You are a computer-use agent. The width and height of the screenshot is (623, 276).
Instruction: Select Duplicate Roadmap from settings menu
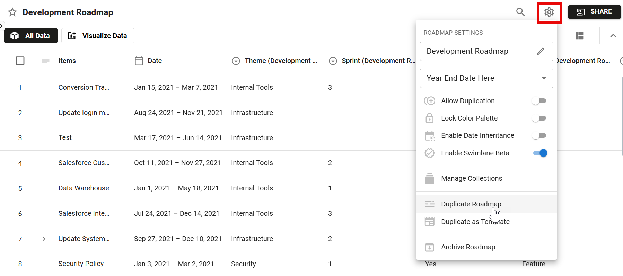(471, 204)
